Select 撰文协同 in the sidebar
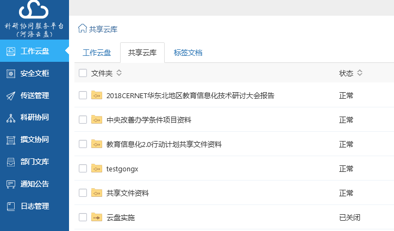 tap(35, 140)
